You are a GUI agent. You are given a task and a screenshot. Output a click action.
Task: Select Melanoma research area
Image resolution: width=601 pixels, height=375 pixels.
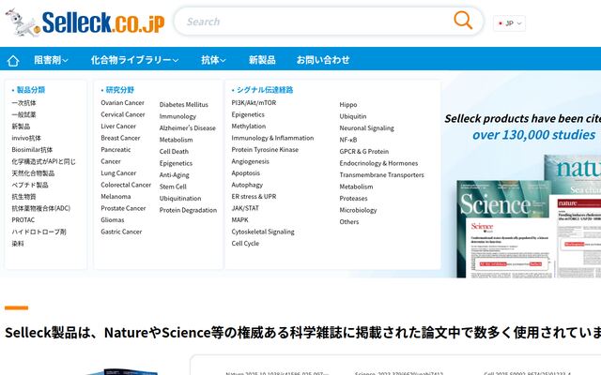tap(116, 197)
